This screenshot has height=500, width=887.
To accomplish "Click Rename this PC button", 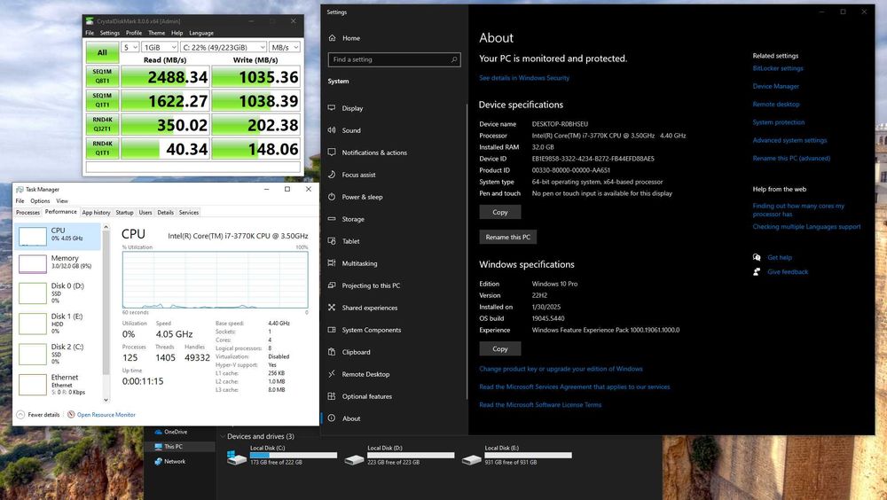I will 508,237.
